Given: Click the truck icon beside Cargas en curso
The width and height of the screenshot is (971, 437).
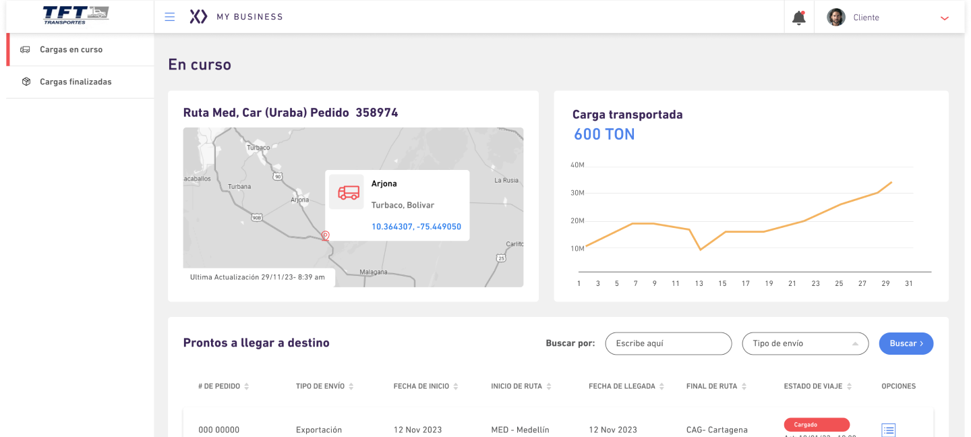Looking at the screenshot, I should [x=26, y=49].
